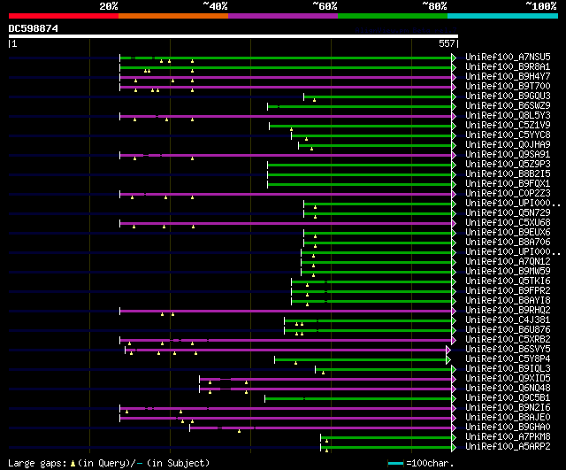Click the white query sequence bar

[233, 36]
